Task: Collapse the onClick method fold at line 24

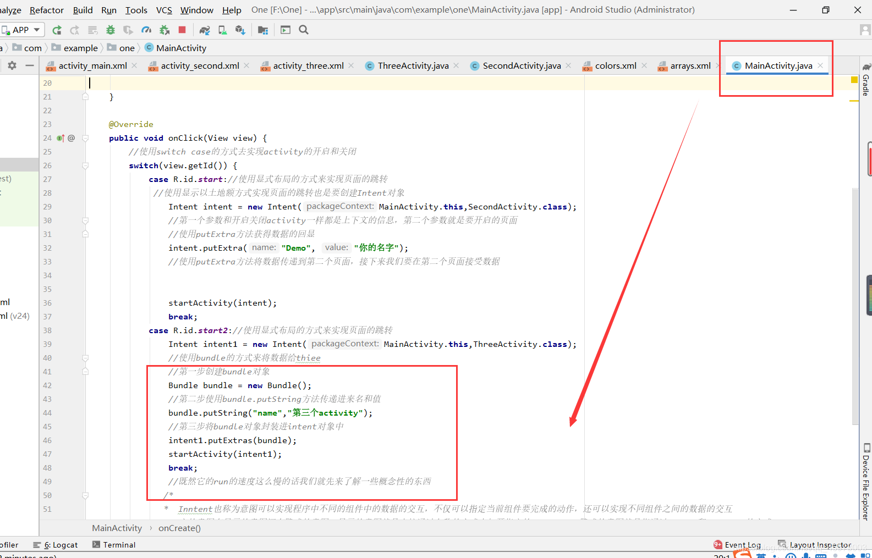Action: [x=85, y=138]
